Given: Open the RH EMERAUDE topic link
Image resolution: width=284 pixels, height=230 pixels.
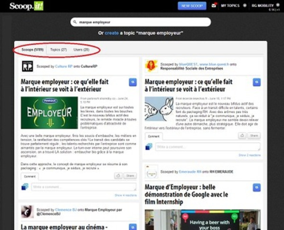Looking at the screenshot, I should coord(221,172).
